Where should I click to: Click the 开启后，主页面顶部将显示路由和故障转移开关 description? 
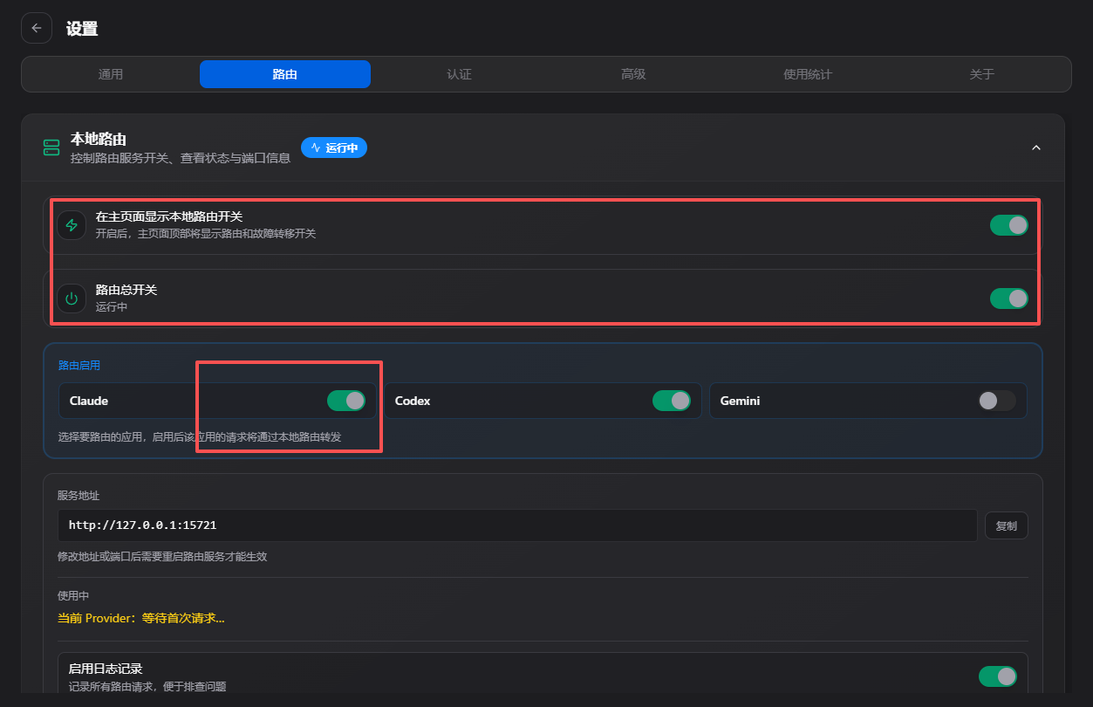(206, 234)
